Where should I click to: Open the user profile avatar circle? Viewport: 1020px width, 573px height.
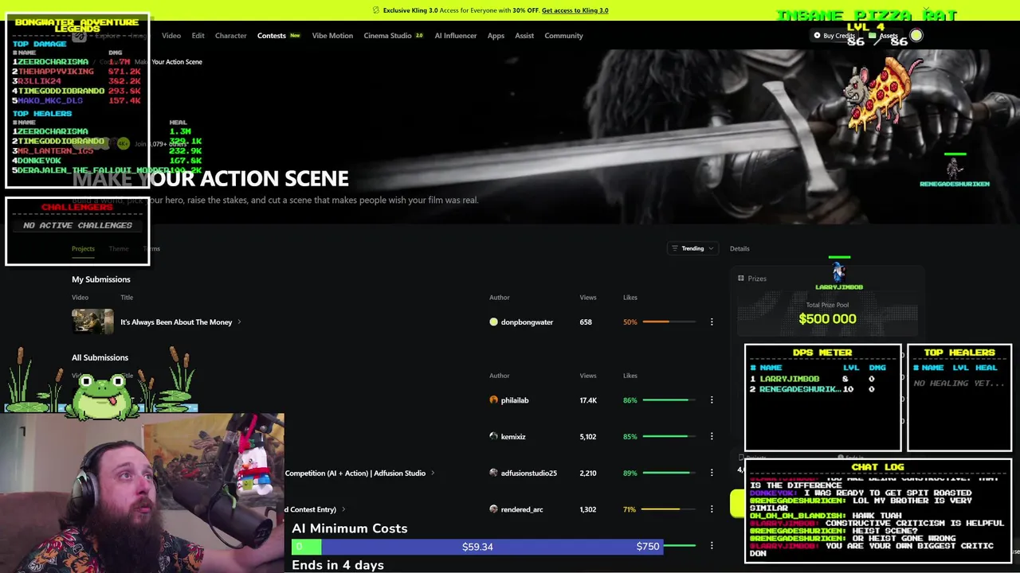tap(916, 35)
